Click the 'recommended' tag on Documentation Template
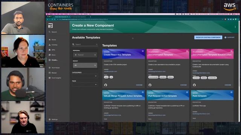The width and height of the screenshot is (241, 135). 153,77
